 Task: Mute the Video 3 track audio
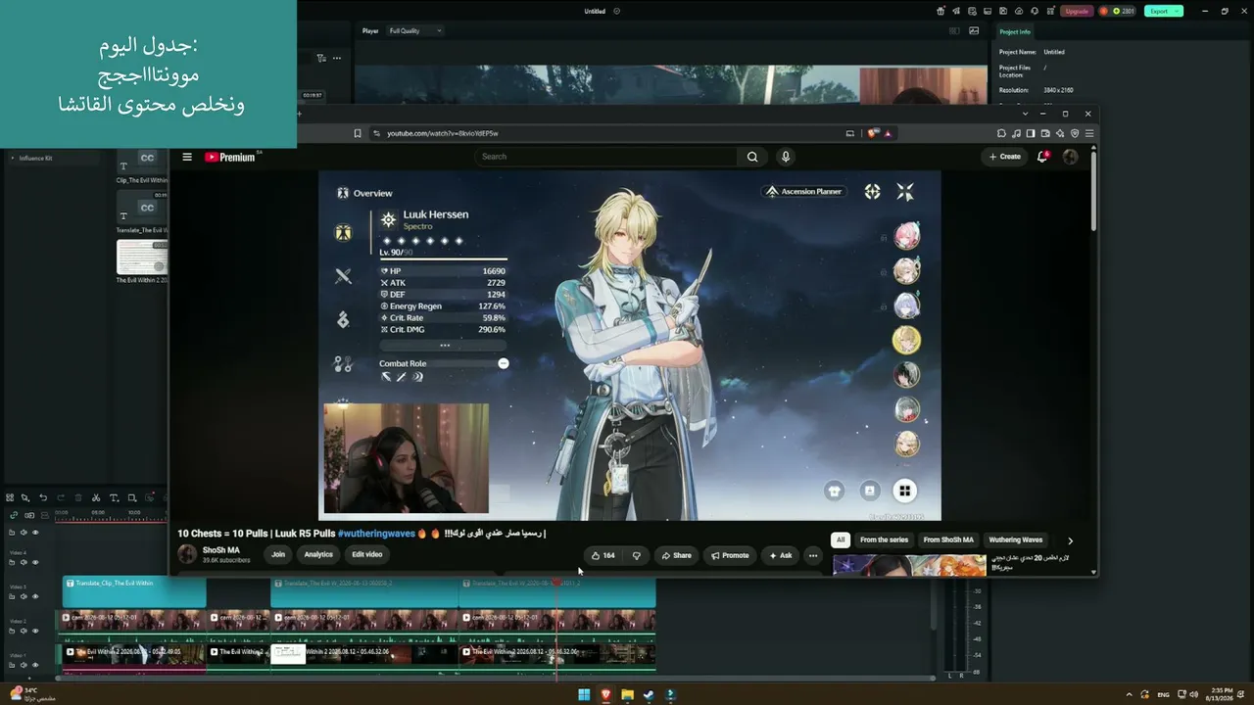(24, 596)
